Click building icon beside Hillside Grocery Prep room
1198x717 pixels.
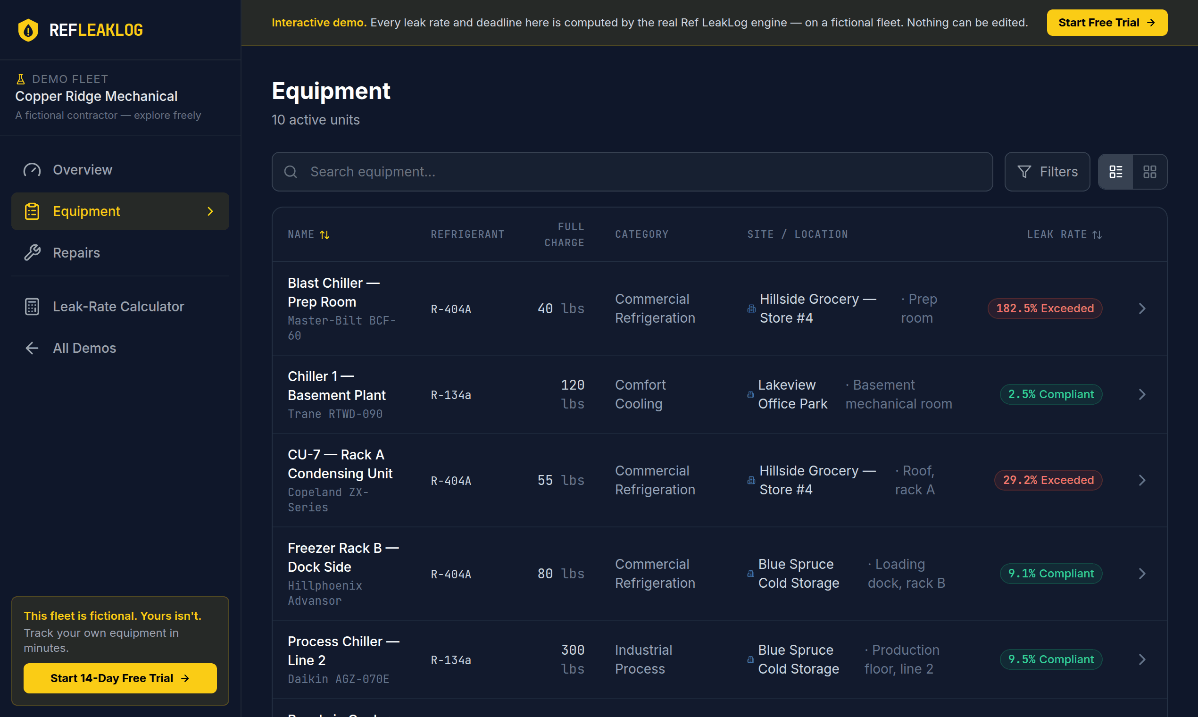pyautogui.click(x=751, y=308)
